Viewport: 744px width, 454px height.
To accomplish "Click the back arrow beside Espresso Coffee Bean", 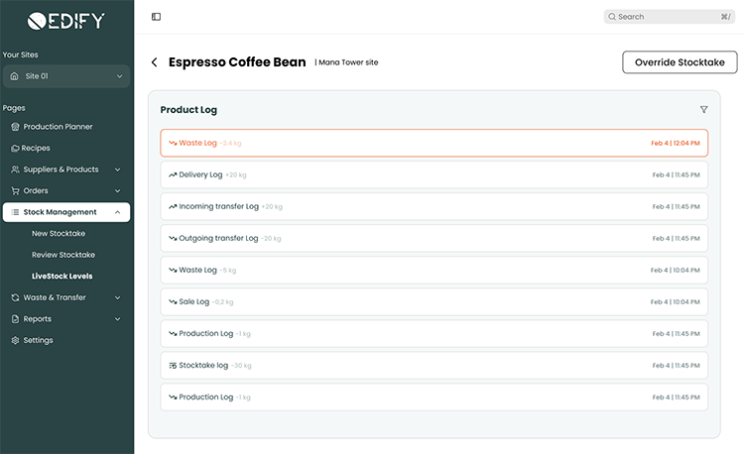I will click(154, 62).
